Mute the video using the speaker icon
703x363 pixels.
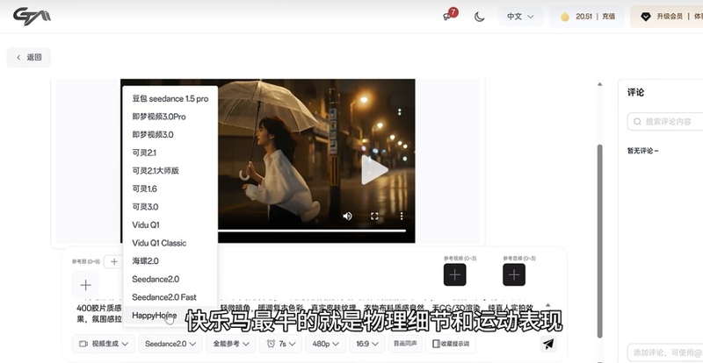point(347,216)
